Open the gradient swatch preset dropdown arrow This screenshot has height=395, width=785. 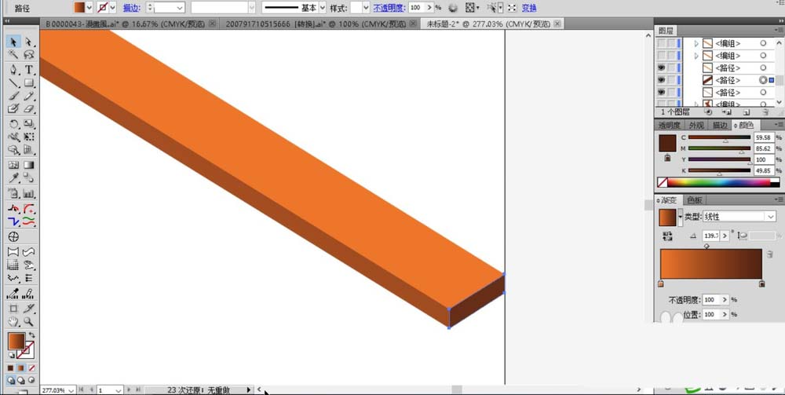680,217
